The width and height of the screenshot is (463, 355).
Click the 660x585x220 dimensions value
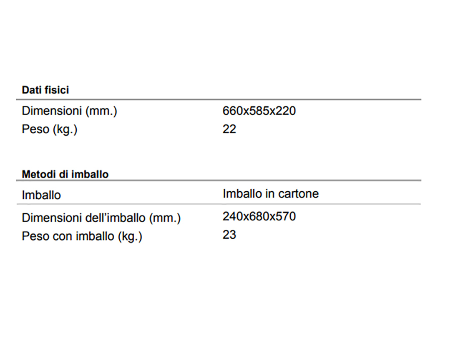(259, 111)
